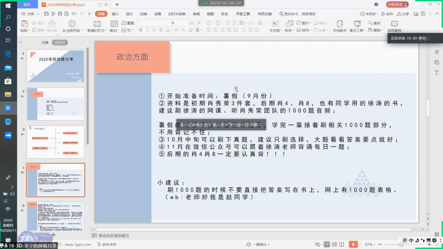Open the 选择窗格 selection pane
Image resolution: width=443 pixels, height=249 pixels.
point(394,24)
